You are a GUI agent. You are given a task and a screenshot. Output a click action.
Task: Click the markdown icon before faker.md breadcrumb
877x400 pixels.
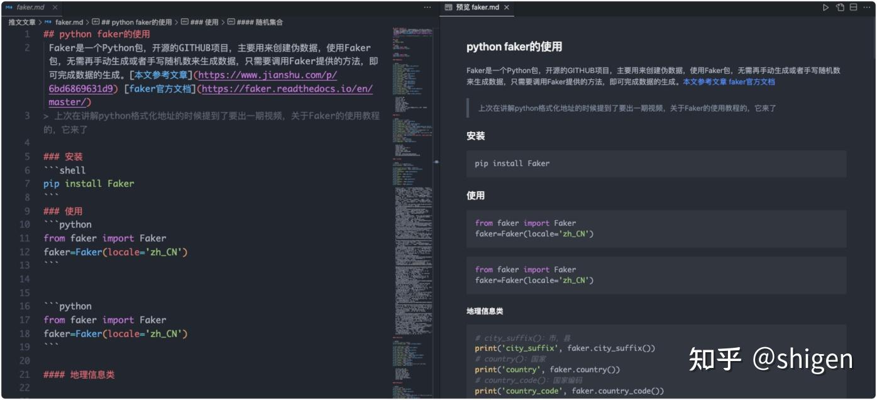[48, 22]
